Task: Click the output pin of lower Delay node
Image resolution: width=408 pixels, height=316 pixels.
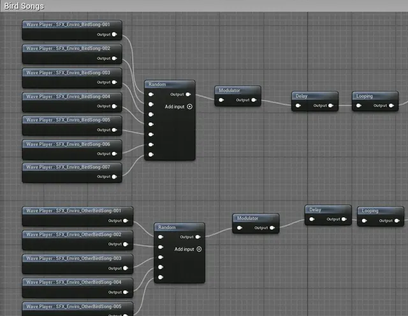Action: [345, 219]
